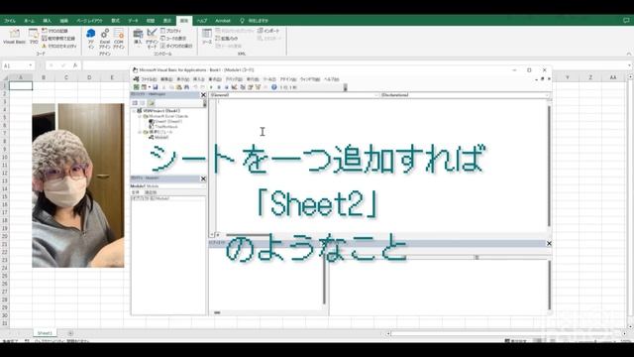Open control プロパティ in Excel ribbon

[171, 31]
